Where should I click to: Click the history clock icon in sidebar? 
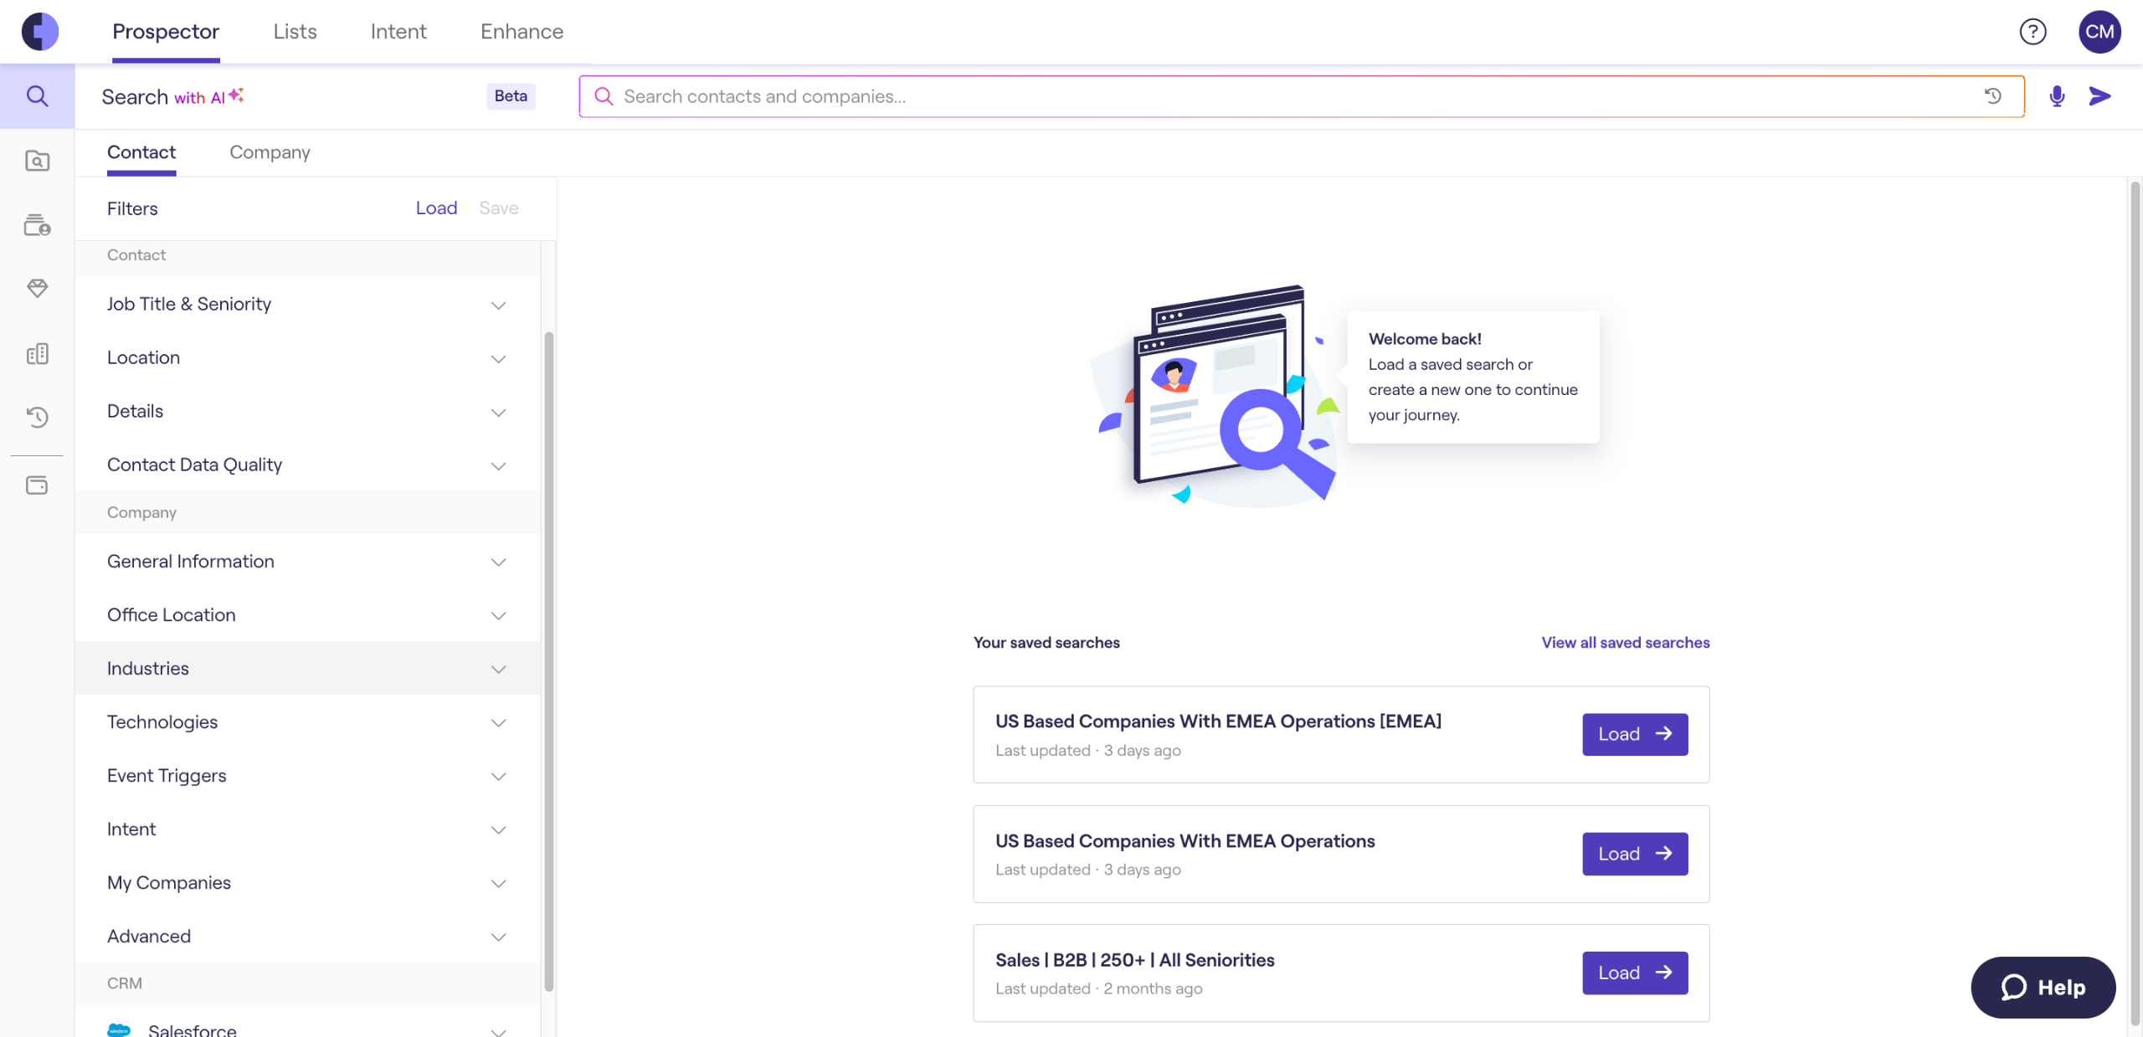pos(37,417)
